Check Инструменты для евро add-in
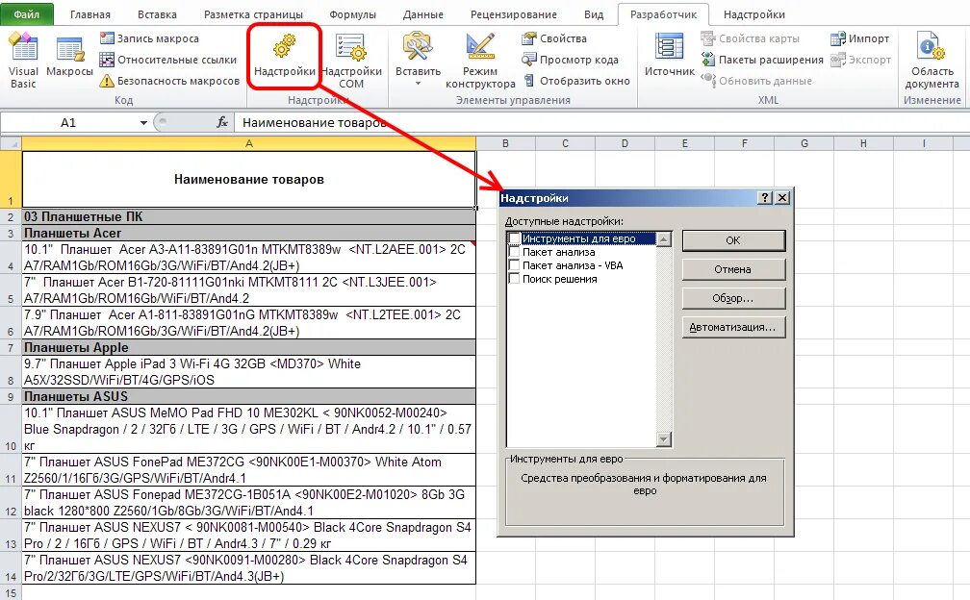Screen dimensions: 970x600 coord(514,238)
